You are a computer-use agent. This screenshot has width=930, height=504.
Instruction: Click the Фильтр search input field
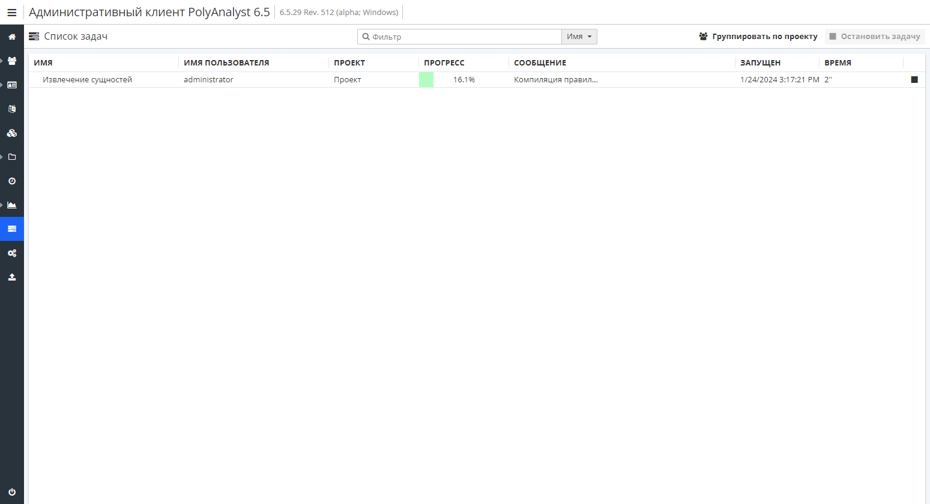(x=459, y=37)
